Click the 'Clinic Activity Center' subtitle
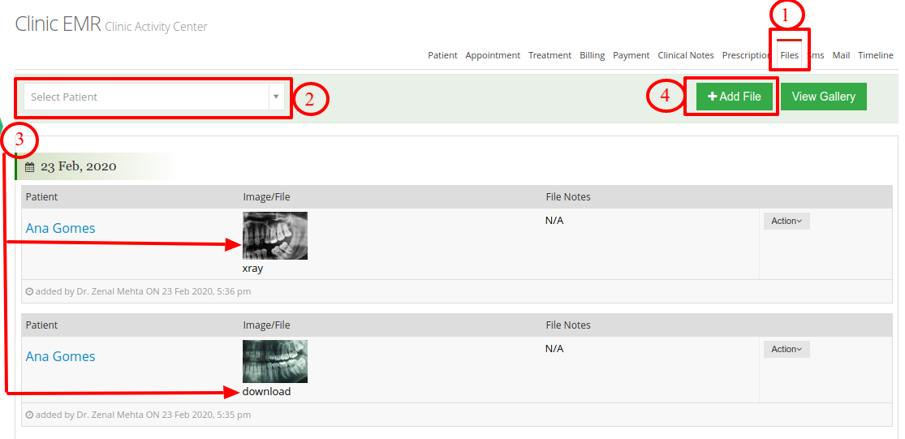The height and width of the screenshot is (439, 905). click(x=156, y=27)
